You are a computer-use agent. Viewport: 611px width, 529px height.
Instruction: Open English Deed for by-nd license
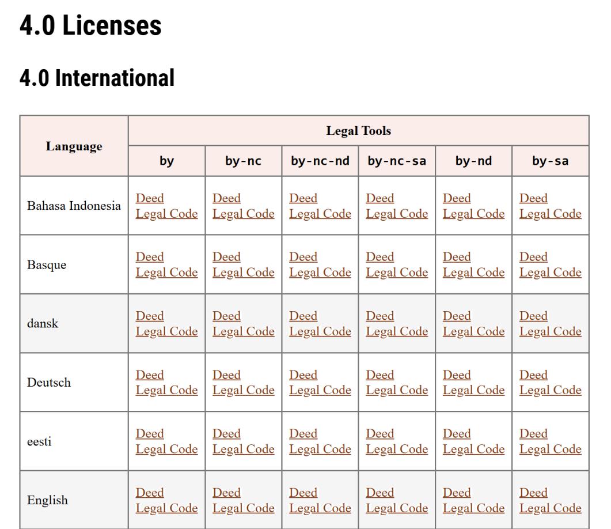[457, 492]
